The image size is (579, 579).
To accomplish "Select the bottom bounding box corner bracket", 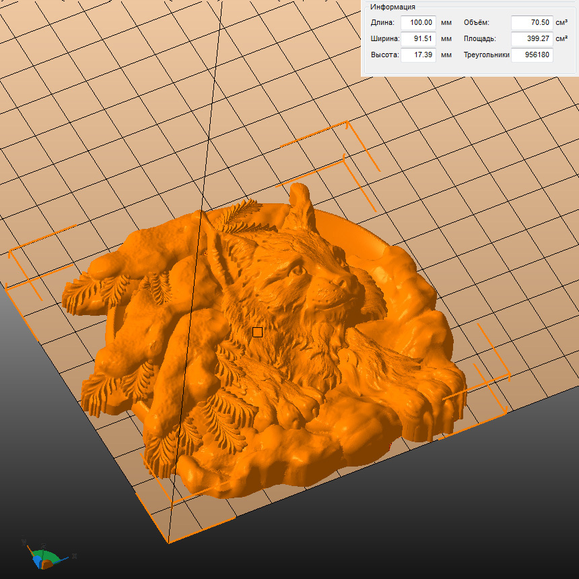I will 167,537.
